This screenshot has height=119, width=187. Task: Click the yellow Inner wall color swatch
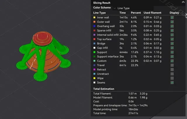click(x=94, y=17)
